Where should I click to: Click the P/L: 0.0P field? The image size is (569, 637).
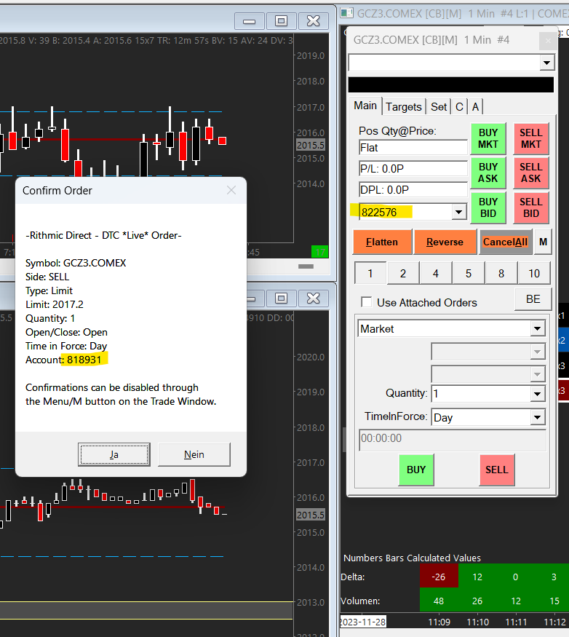(x=413, y=169)
